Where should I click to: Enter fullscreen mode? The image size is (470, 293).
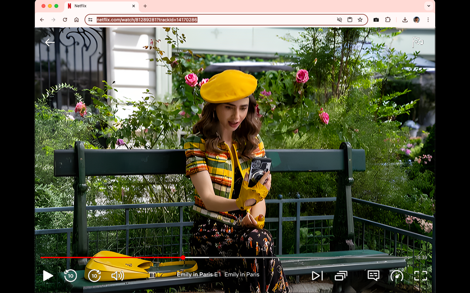[x=420, y=275]
